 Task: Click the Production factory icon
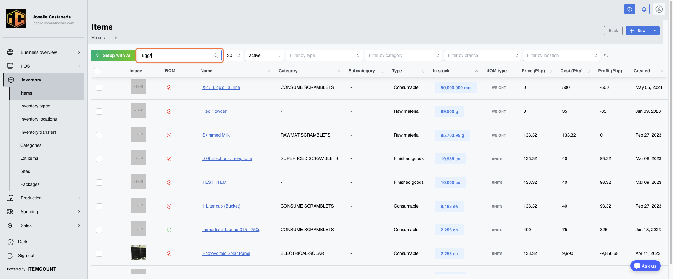click(x=10, y=198)
